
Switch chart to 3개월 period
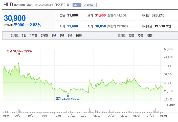coord(44,36)
